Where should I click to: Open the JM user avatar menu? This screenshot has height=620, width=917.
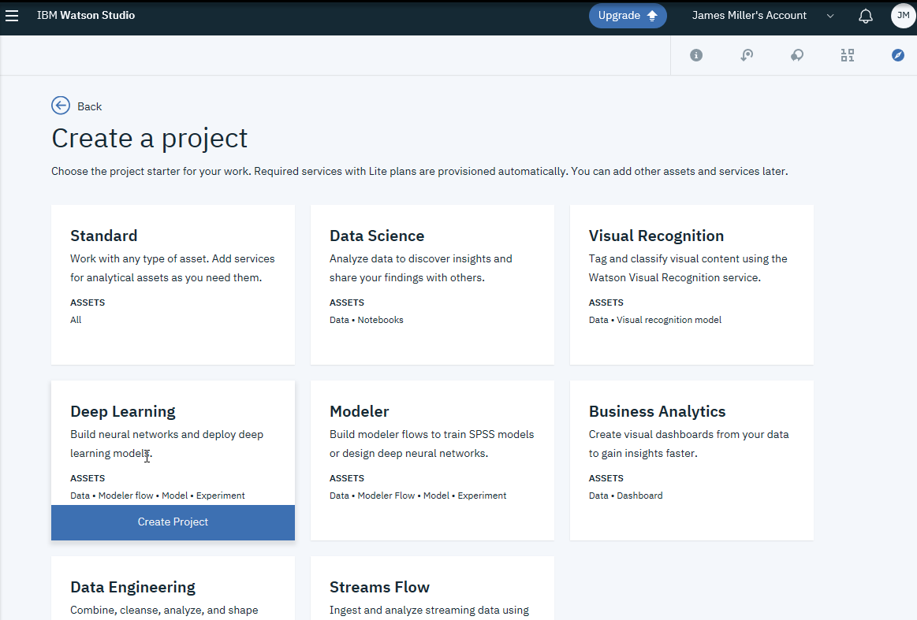(903, 16)
